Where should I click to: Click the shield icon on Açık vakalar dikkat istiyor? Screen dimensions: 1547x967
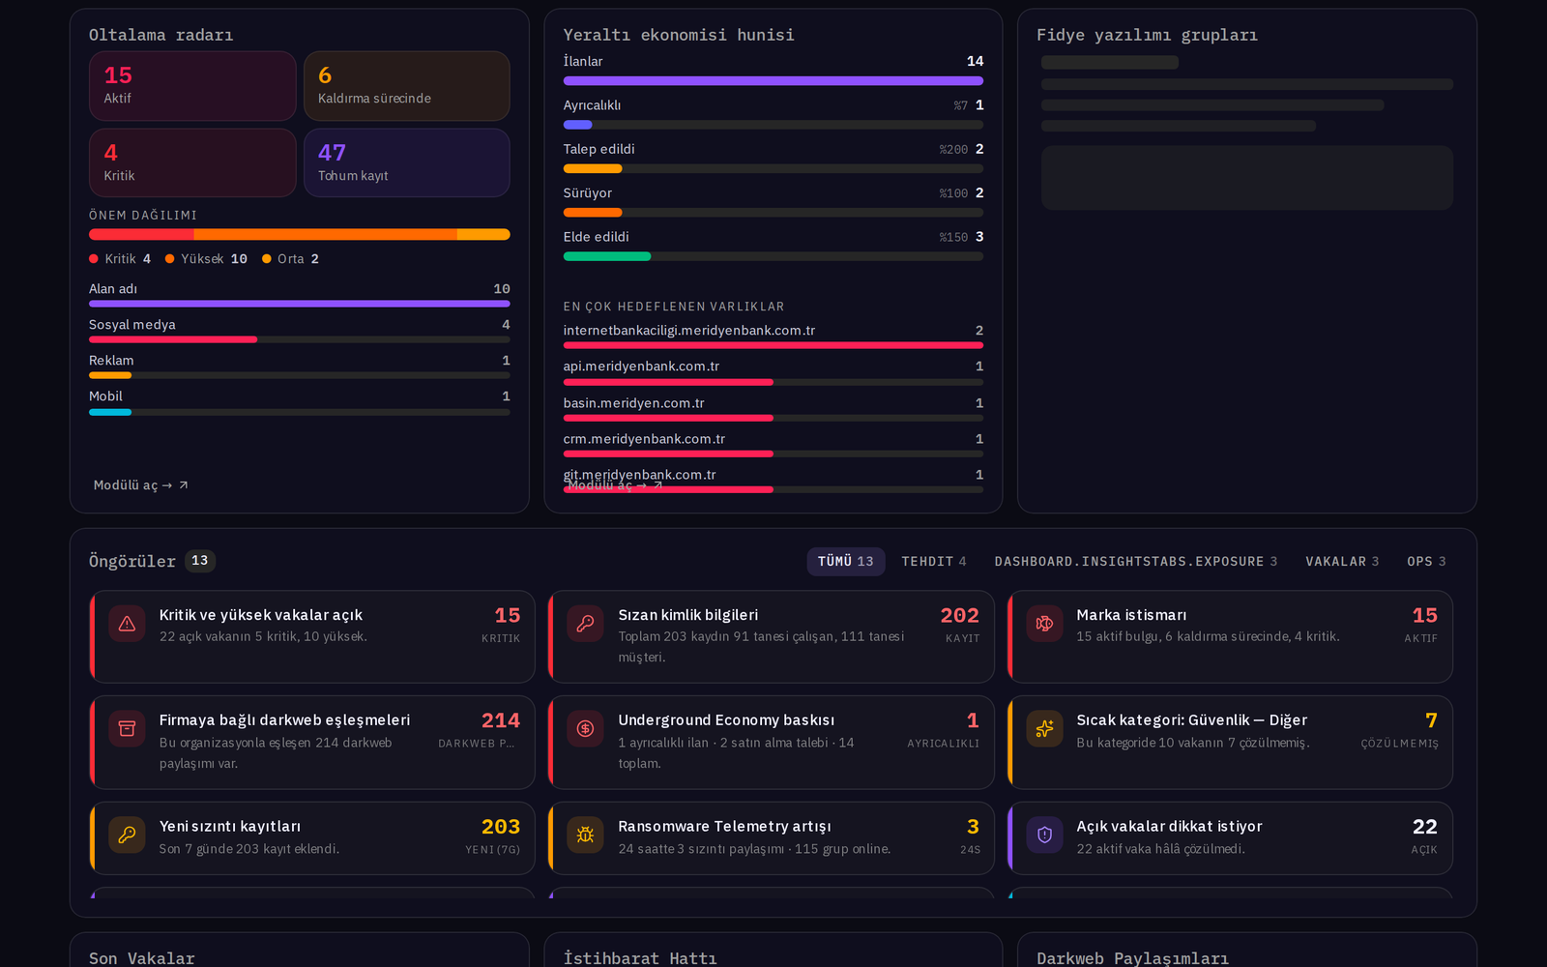pos(1044,835)
